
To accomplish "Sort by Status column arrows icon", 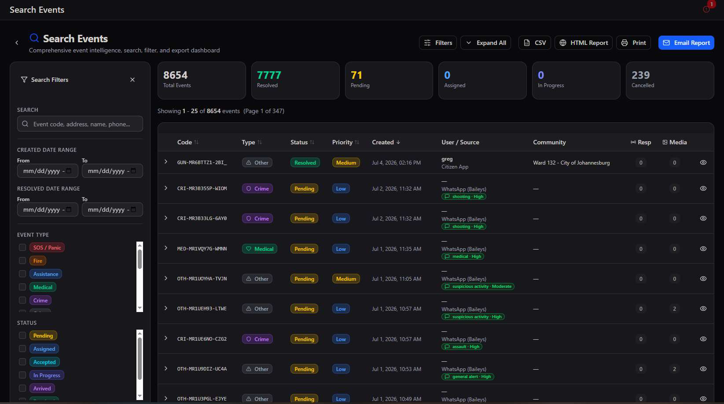I will 312,142.
